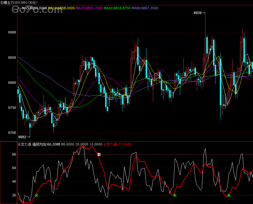The width and height of the screenshot is (253, 204).
Task: Click the white 卖 sell signal marker
Action: (99, 154)
